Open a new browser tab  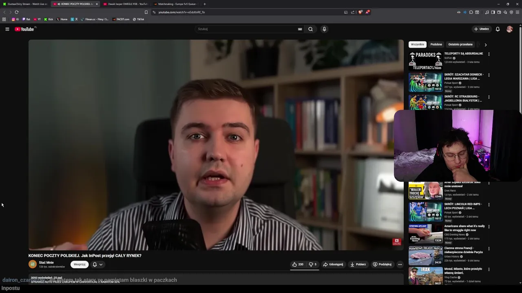point(205,4)
